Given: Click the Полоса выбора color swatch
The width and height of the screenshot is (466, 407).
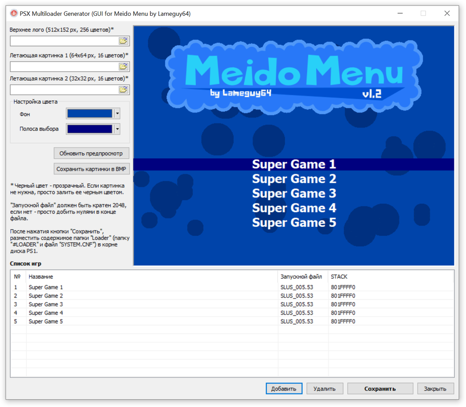Looking at the screenshot, I should 90,129.
